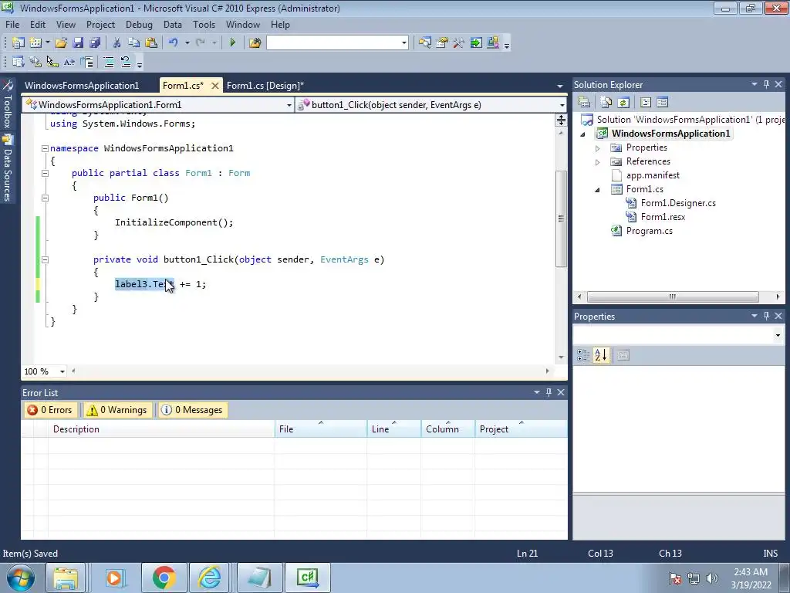Toggle the 0 Warnings filter button

(117, 410)
